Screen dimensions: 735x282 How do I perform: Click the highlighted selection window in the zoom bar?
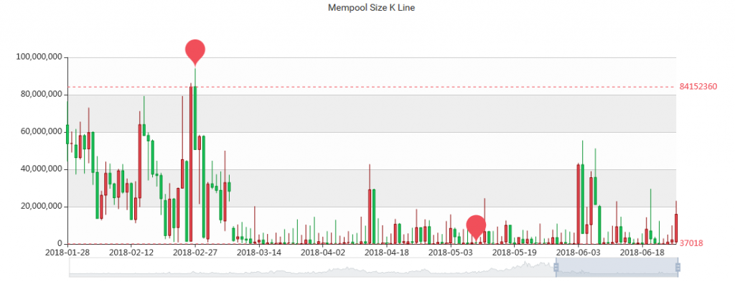(x=617, y=267)
